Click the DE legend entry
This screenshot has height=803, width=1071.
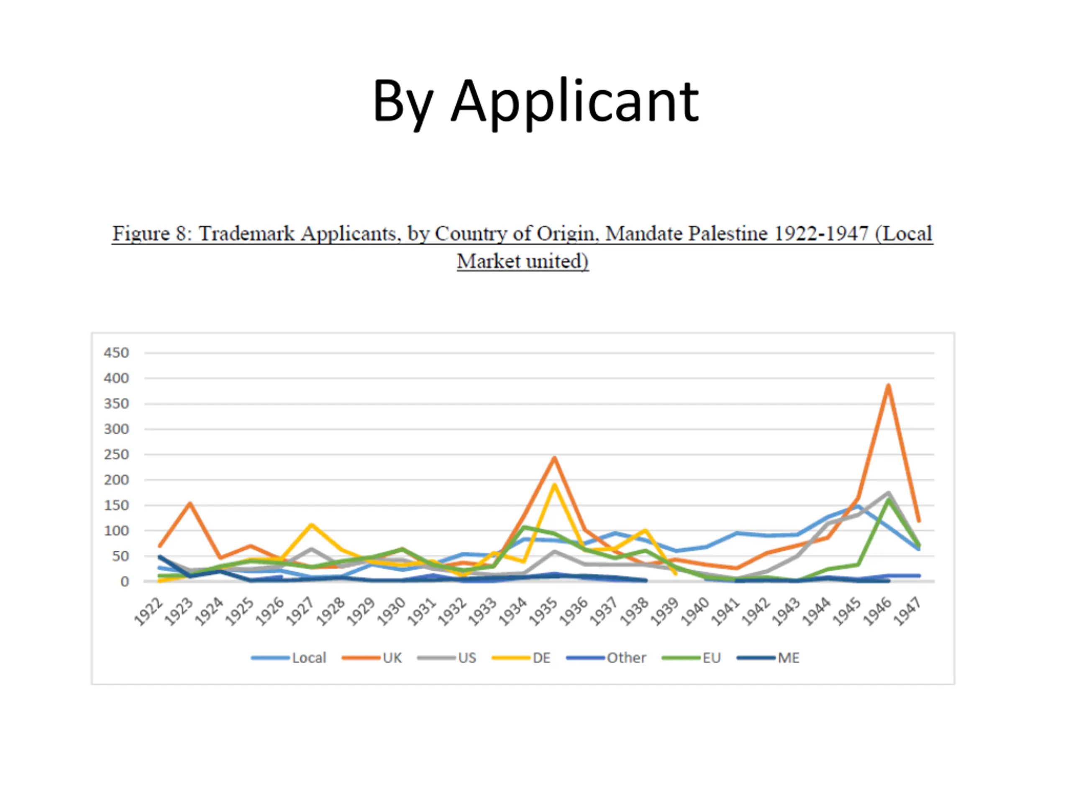(521, 658)
